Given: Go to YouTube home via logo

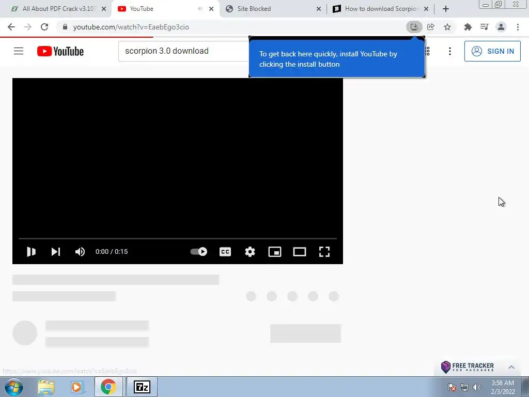Looking at the screenshot, I should [x=60, y=51].
